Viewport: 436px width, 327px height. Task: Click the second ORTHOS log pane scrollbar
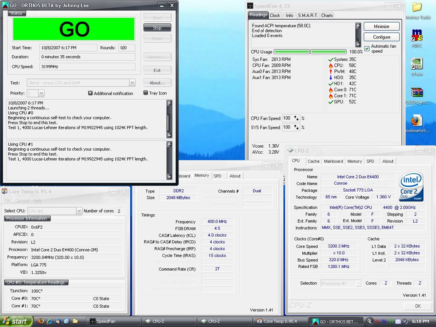coord(169,160)
